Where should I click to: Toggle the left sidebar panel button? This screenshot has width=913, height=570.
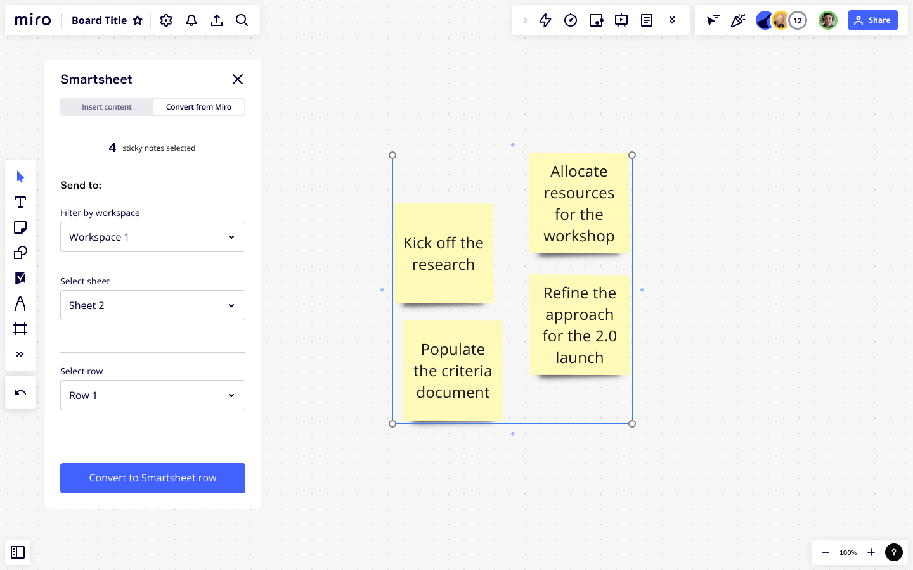click(x=18, y=552)
